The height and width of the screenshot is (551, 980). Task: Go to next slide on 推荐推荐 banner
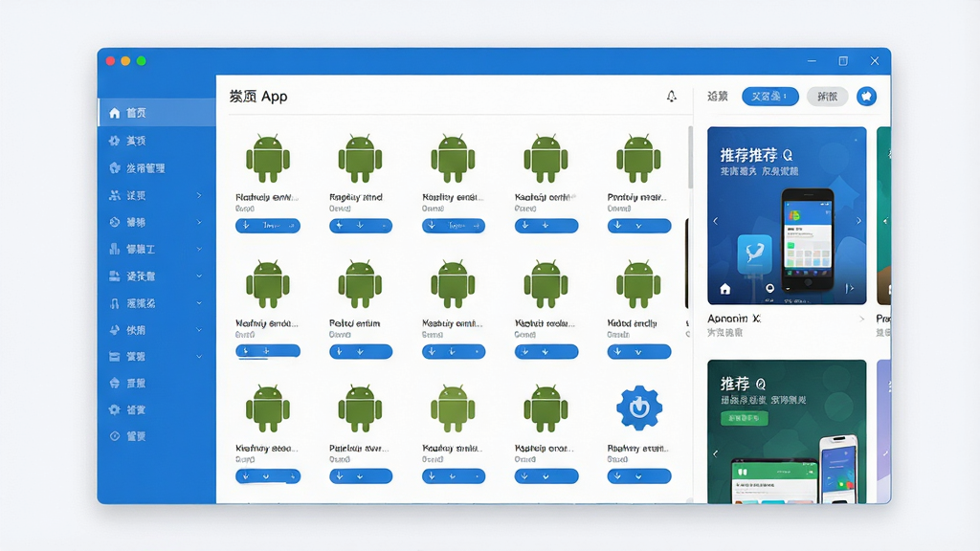coord(858,221)
